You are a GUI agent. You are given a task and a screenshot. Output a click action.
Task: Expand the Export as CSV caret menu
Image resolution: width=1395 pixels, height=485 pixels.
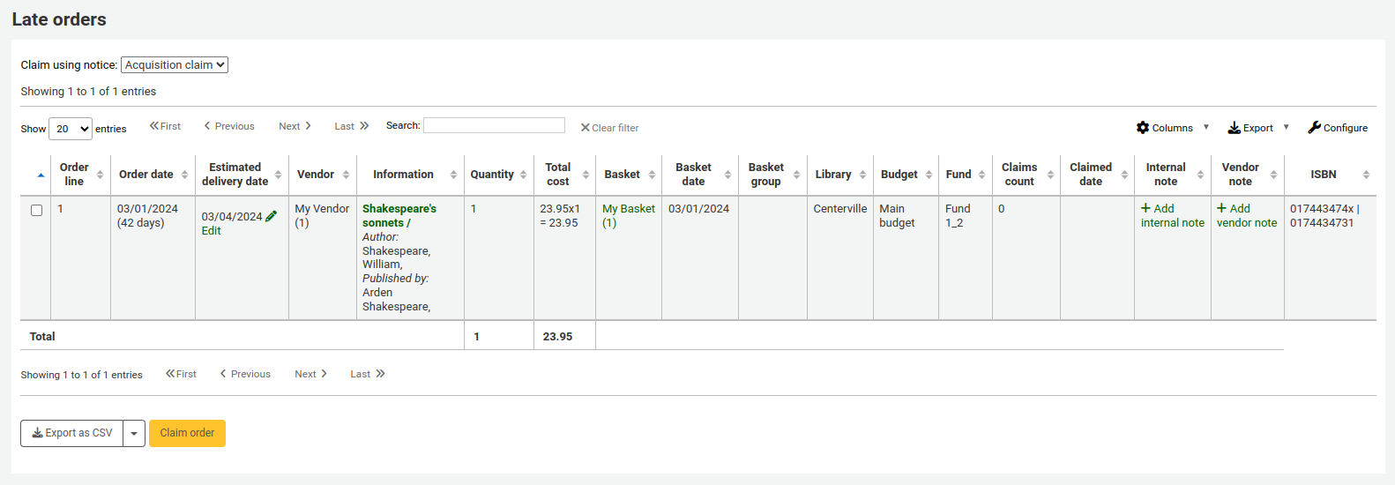tap(134, 434)
